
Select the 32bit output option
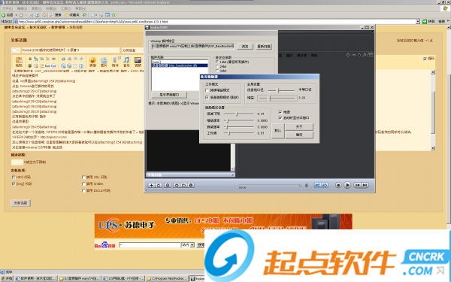click(217, 71)
